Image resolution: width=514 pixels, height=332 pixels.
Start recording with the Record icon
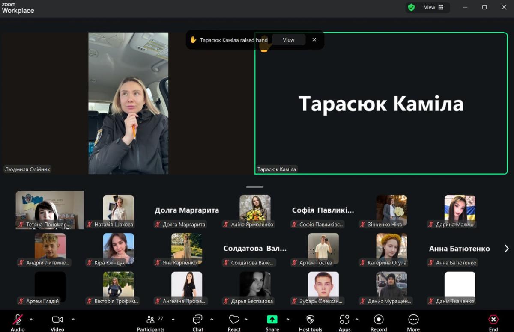(x=378, y=320)
